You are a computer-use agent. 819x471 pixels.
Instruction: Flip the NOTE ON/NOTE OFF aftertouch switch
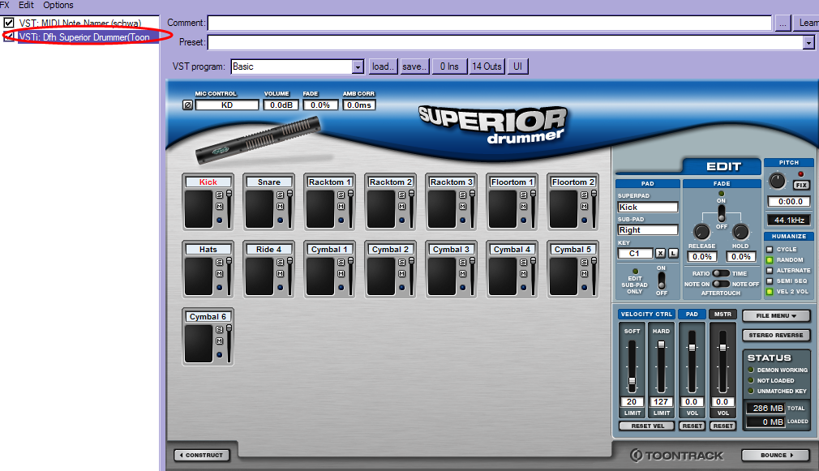click(721, 284)
